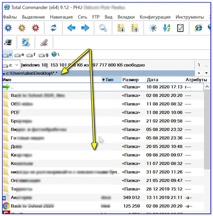Open the Вкладки menu

pyautogui.click(x=126, y=17)
